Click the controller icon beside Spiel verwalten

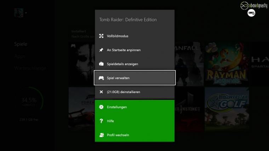point(101,78)
